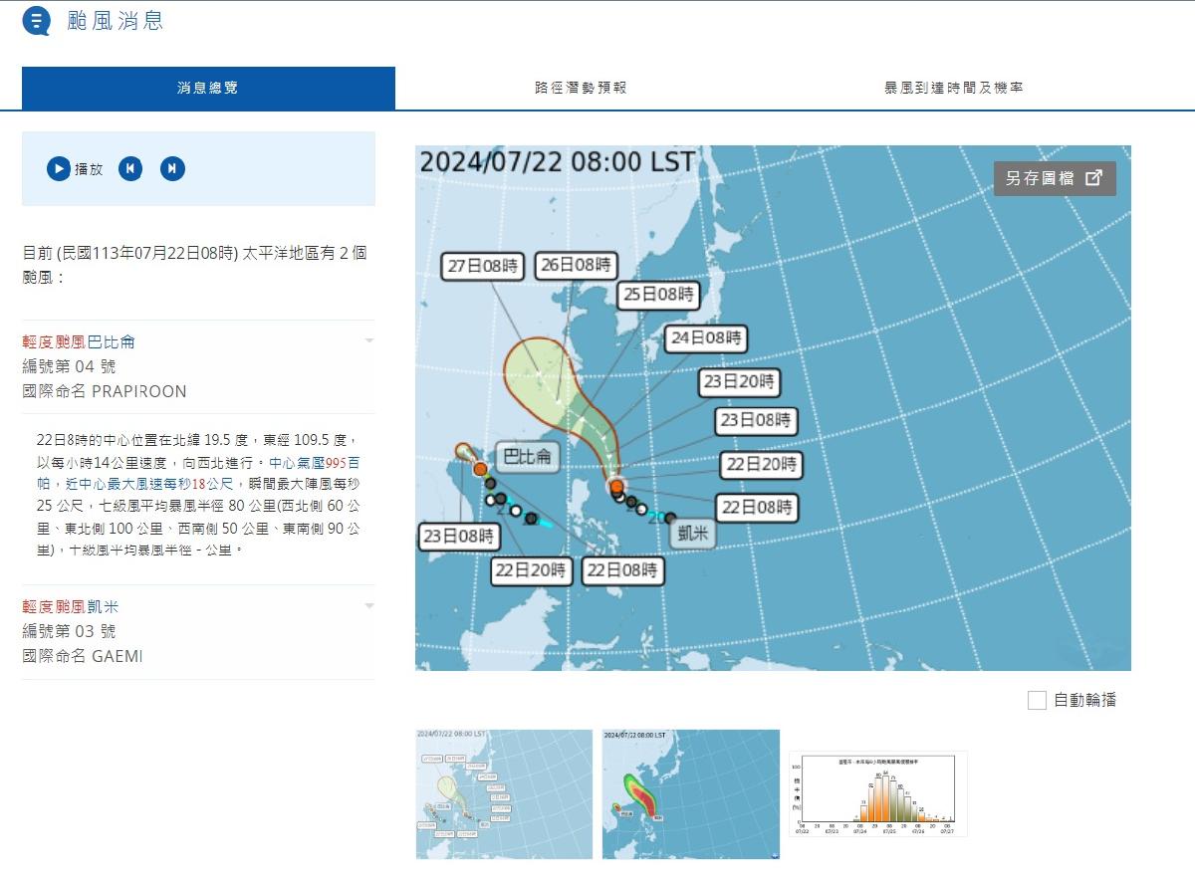This screenshot has height=885, width=1195.
Task: Click the typhoon news header icon
Action: tap(36, 21)
